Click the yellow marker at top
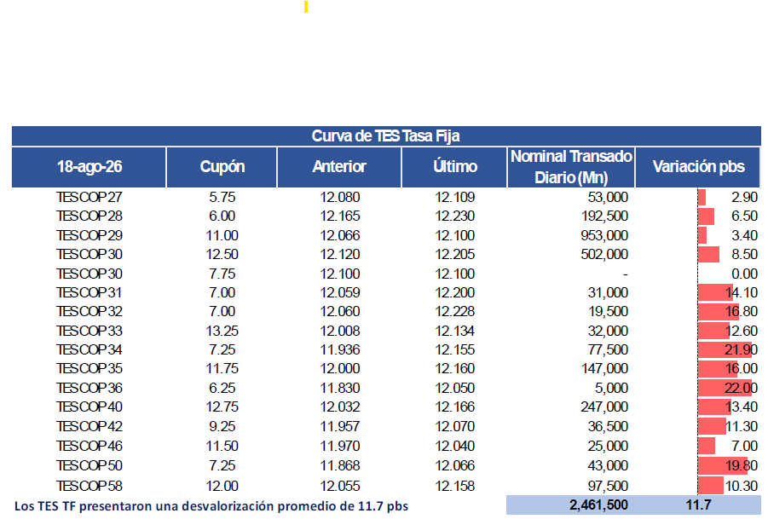This screenshot has height=519, width=768. click(x=306, y=7)
